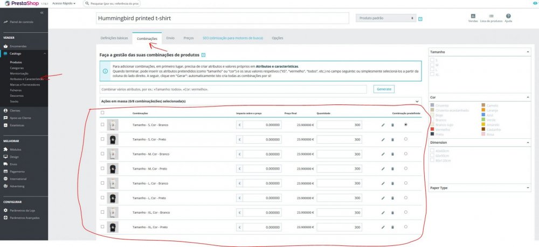Open Vendas chart icon
Image resolution: width=539 pixels, height=247 pixels.
click(x=473, y=16)
